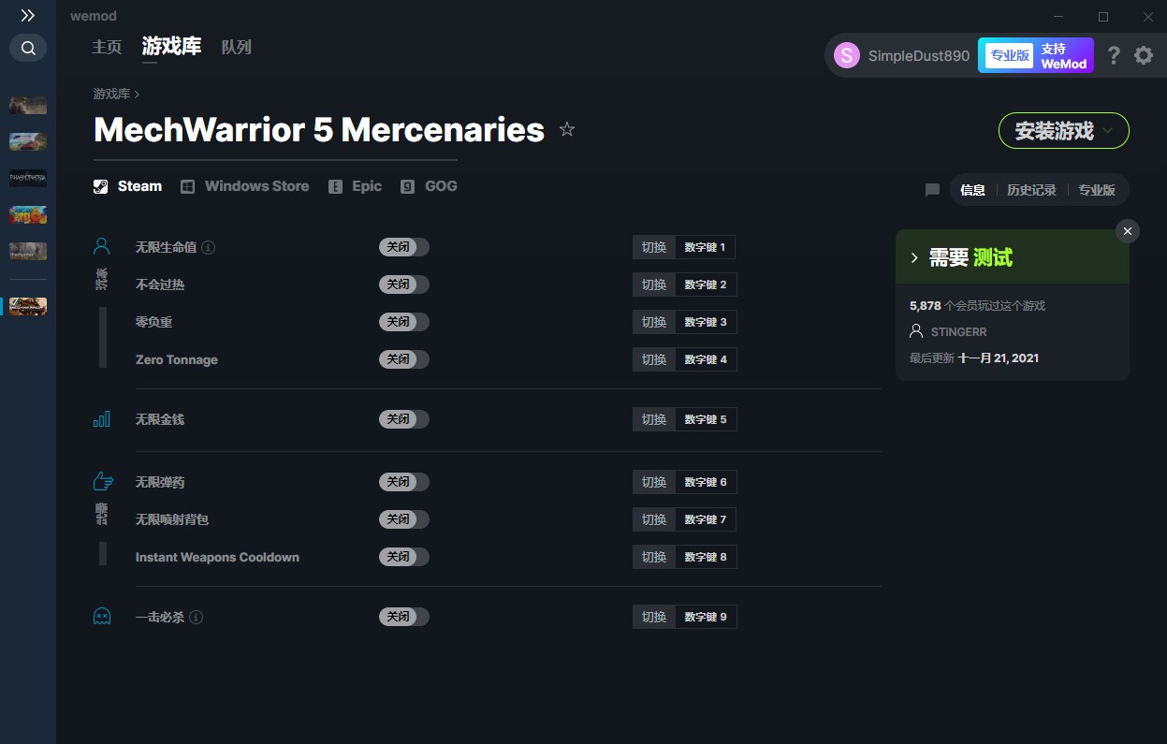Click the 安装游戏 button

point(1064,131)
